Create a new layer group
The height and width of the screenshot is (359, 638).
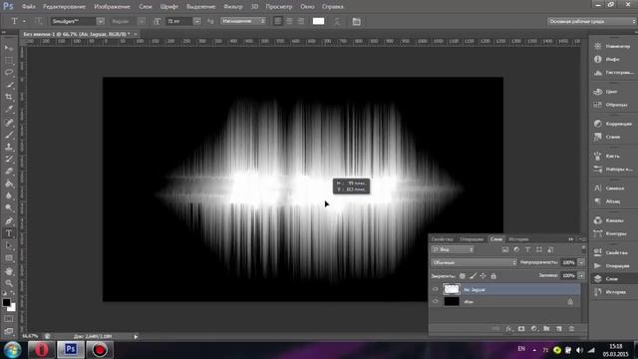(x=546, y=328)
